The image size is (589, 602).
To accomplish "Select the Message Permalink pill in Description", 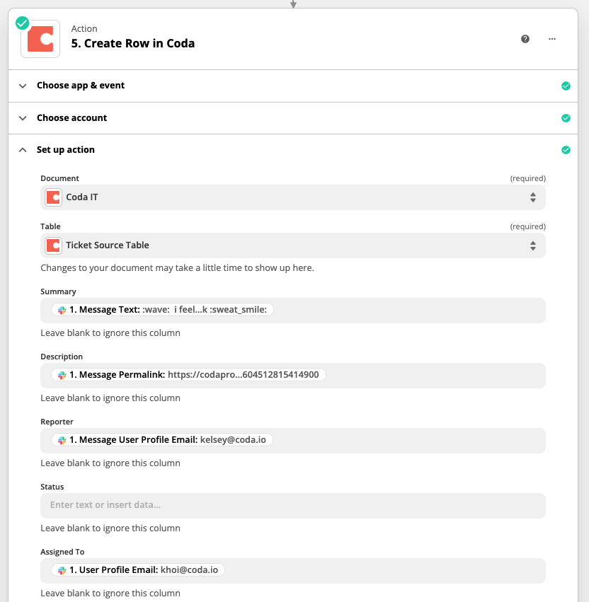I will (189, 375).
